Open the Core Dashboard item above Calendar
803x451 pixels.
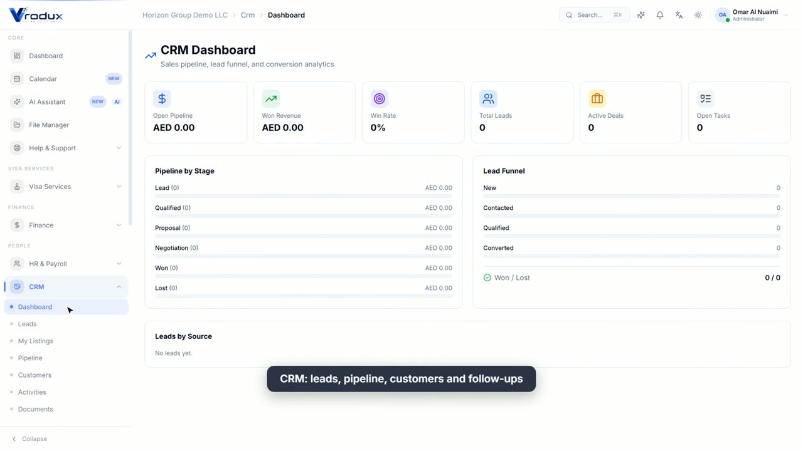point(66,56)
